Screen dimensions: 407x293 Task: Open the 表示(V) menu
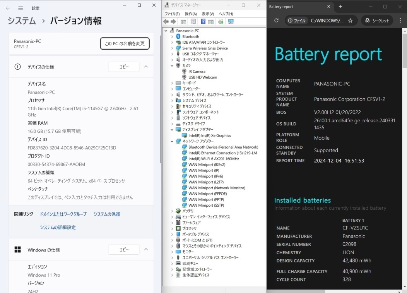coord(208,14)
